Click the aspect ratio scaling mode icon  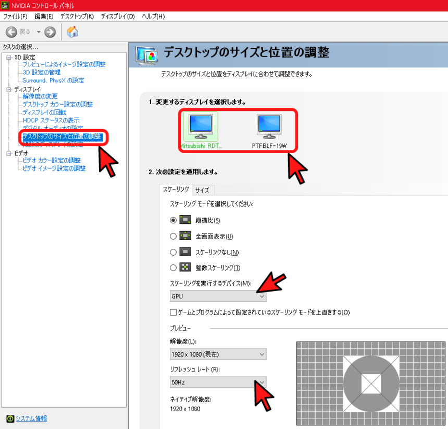tap(185, 220)
